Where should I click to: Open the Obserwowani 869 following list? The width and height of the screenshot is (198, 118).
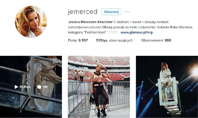click(156, 40)
